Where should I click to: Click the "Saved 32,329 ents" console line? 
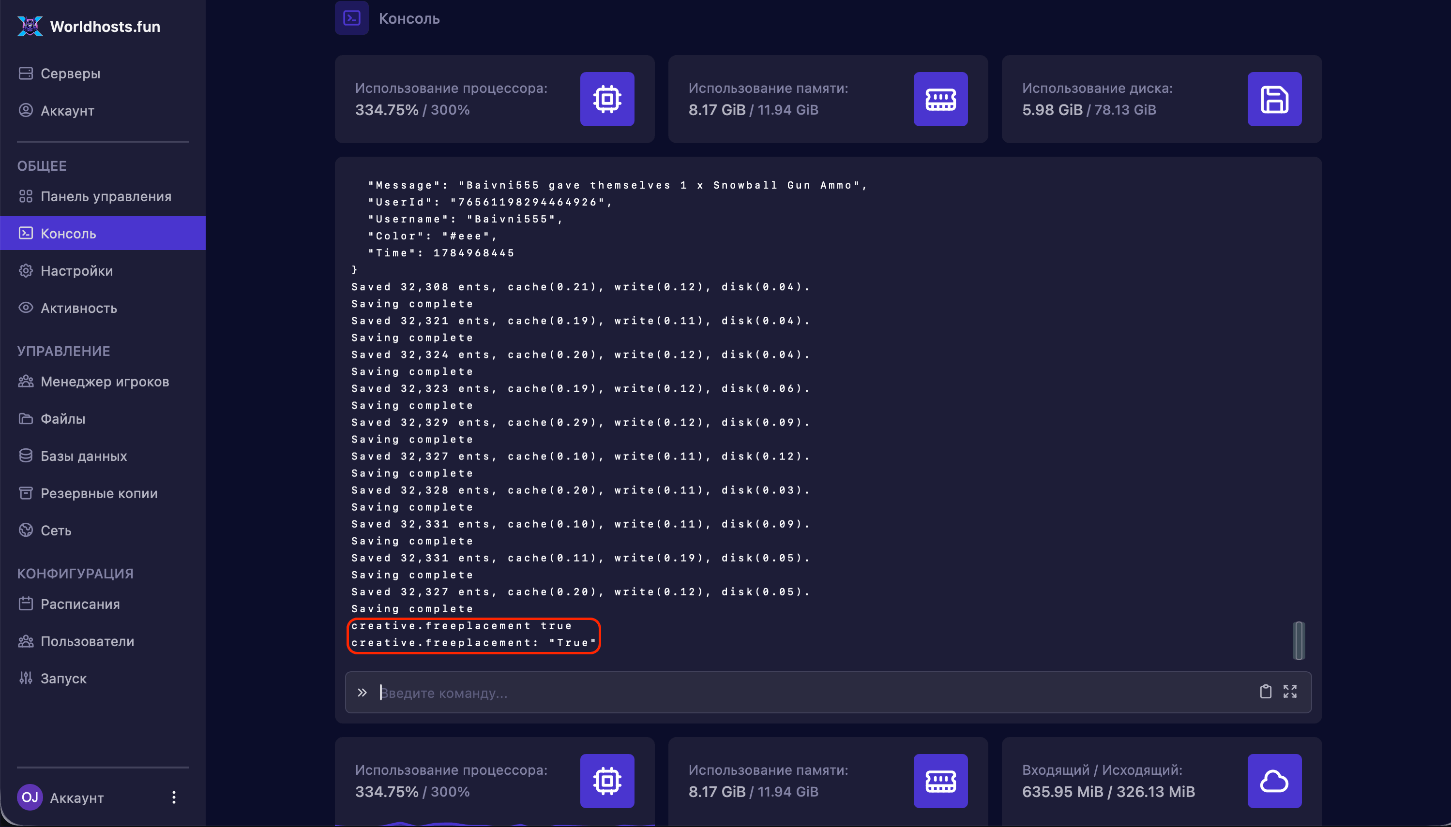point(580,422)
